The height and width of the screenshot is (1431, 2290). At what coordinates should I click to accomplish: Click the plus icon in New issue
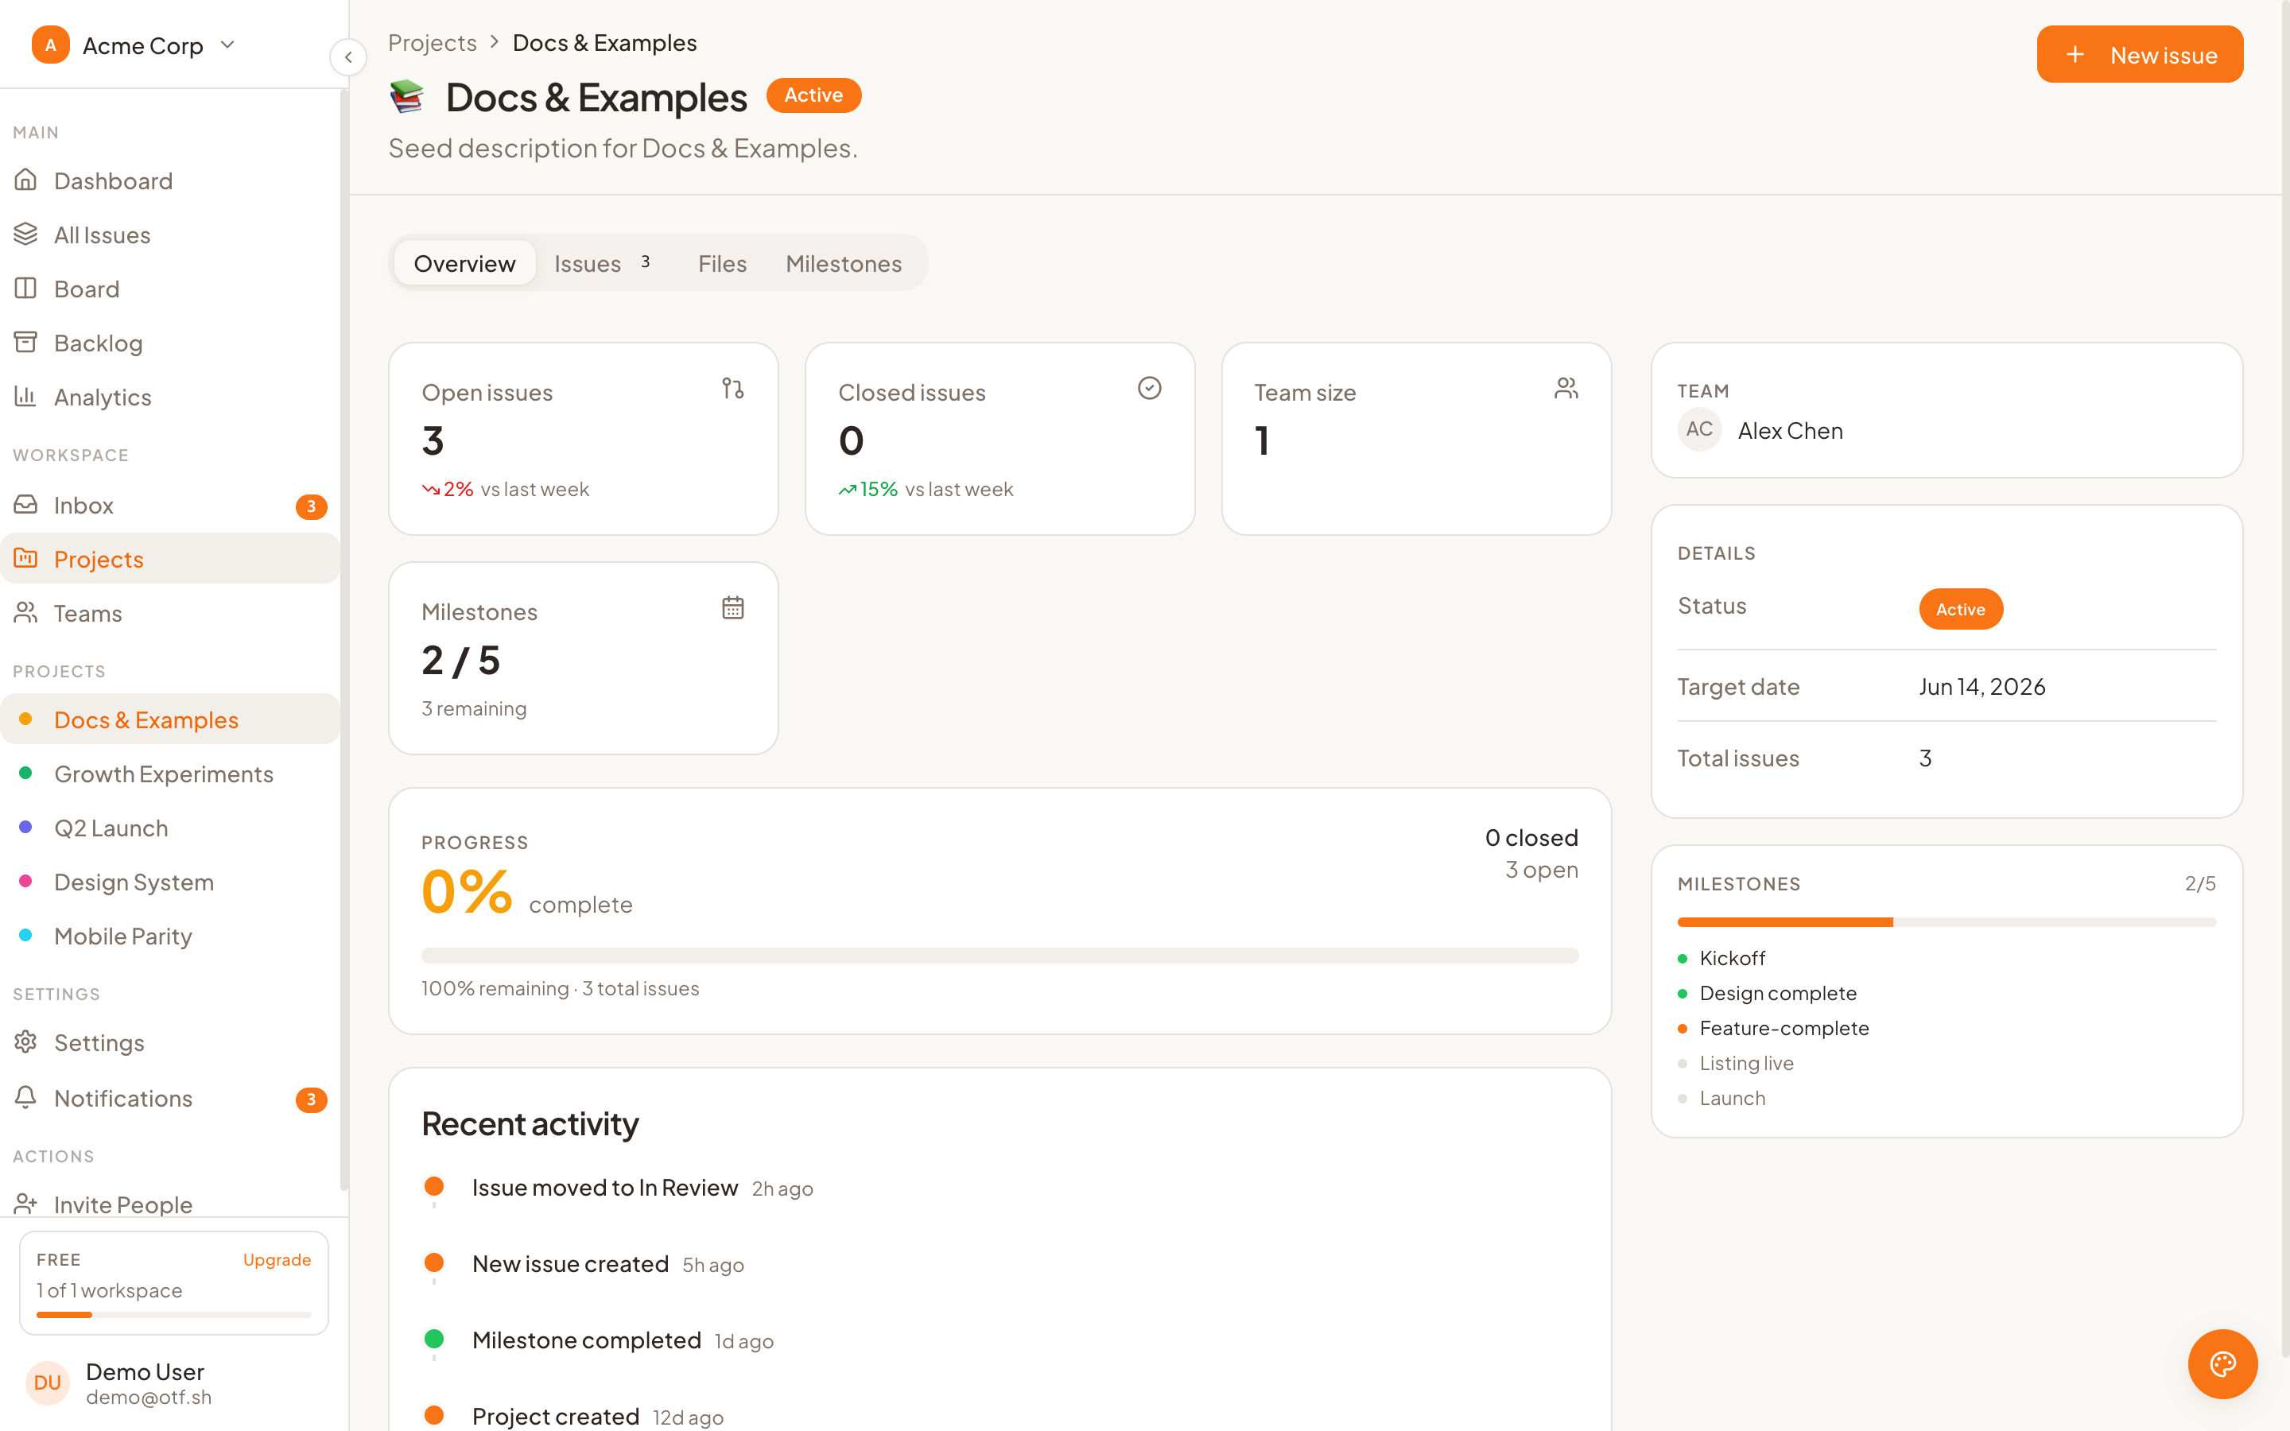(x=2075, y=55)
